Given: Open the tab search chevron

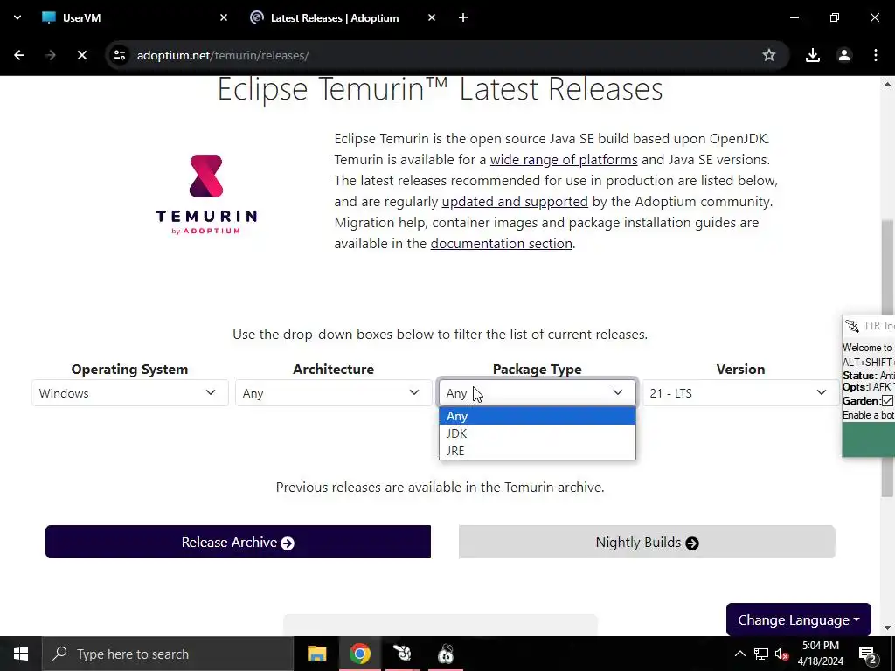Looking at the screenshot, I should (x=17, y=17).
